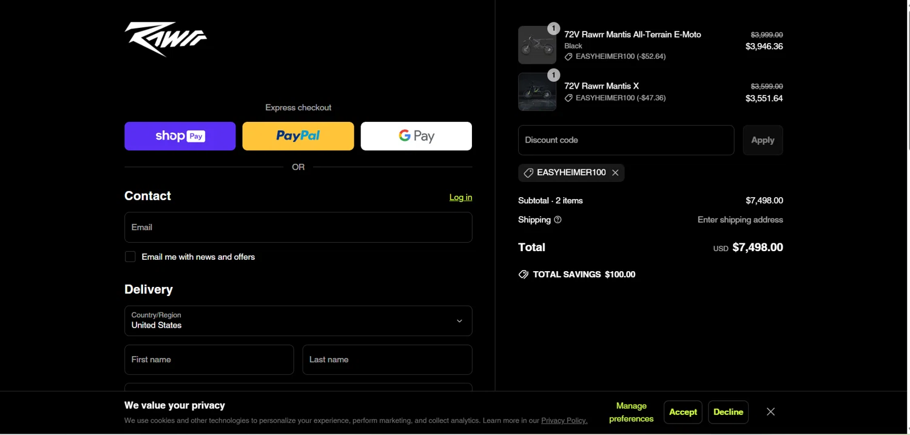Click the quantity badge on Mantis All-Terrain

point(553,29)
